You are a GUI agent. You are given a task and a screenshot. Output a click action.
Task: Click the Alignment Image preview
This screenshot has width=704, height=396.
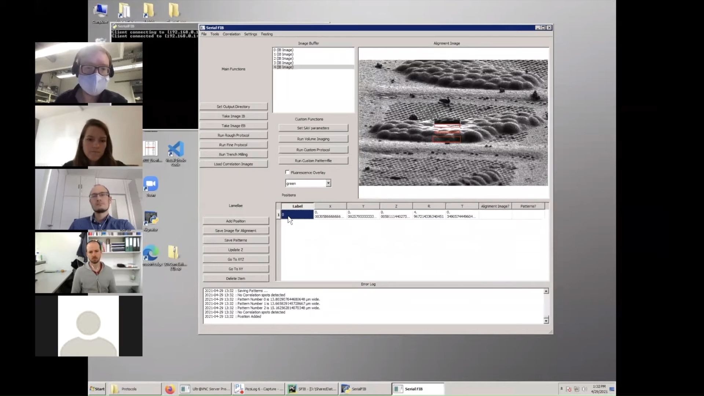pyautogui.click(x=453, y=123)
